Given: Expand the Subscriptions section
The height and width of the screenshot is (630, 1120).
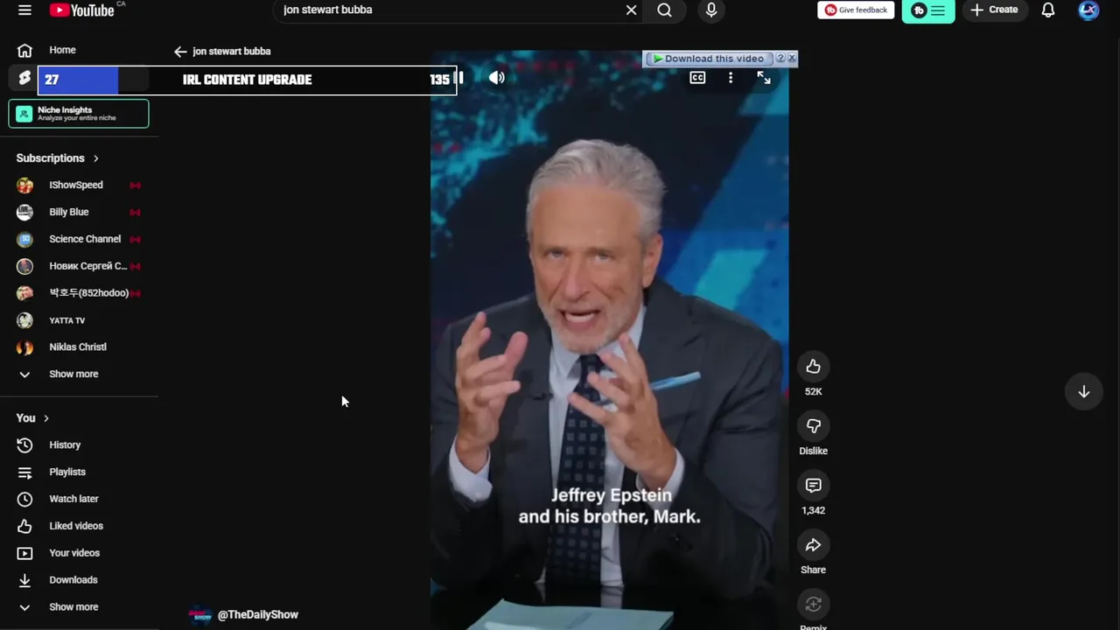Looking at the screenshot, I should tap(58, 158).
